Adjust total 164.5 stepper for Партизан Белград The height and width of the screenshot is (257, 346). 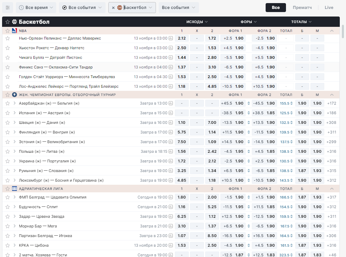(x=292, y=236)
